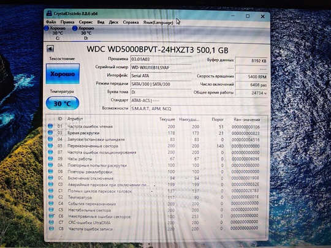Click status icon for attribute C8
Screen dimensions: 331x248
tap(51, 228)
